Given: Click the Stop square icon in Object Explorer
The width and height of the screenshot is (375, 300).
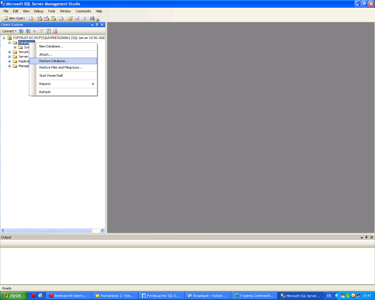Looking at the screenshot, I should 35,31.
